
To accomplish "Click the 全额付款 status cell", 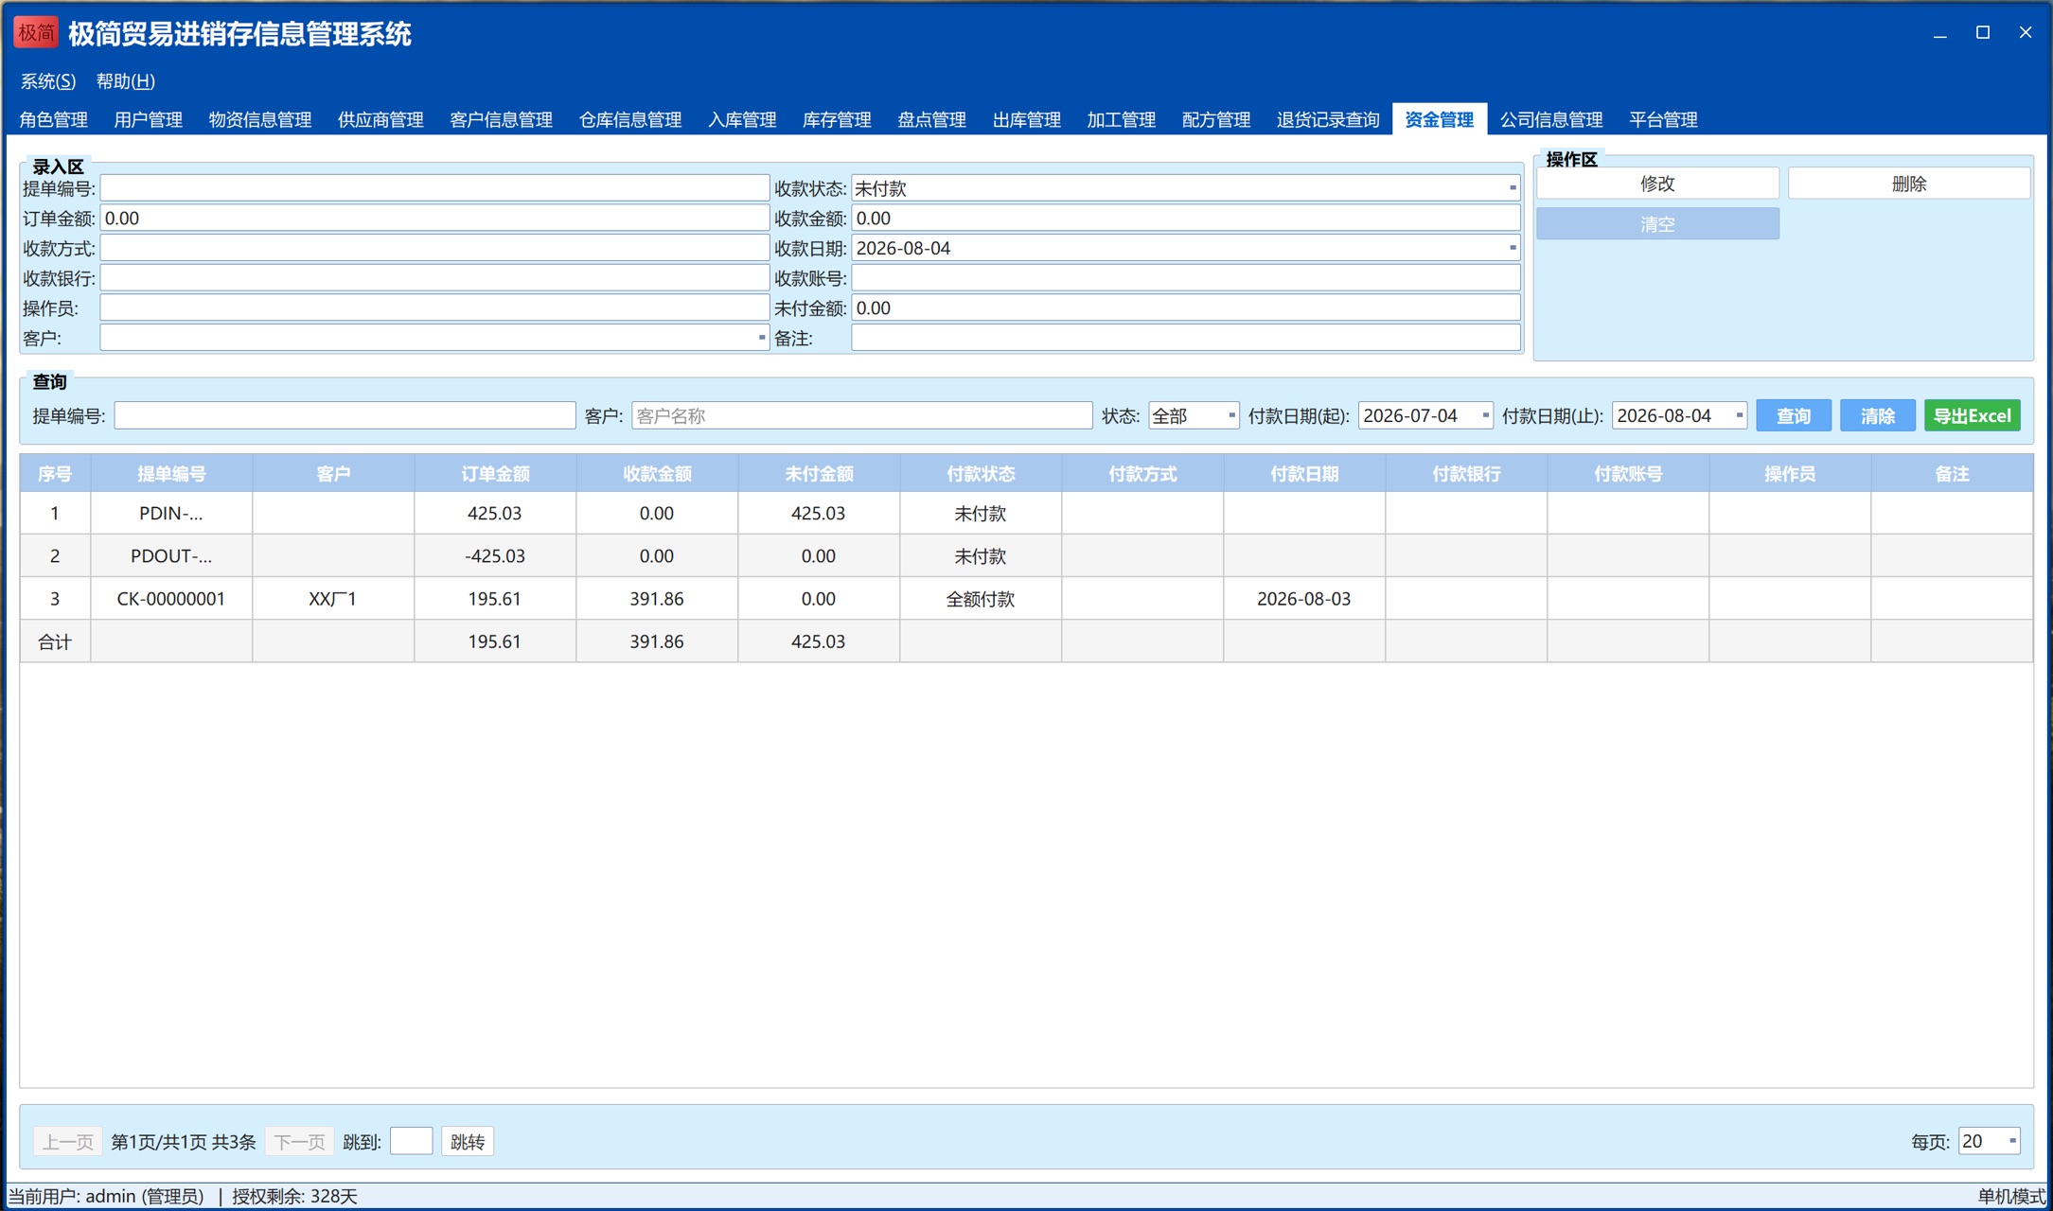I will tap(981, 599).
